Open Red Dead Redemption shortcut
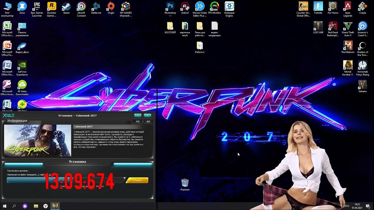 tap(333, 29)
